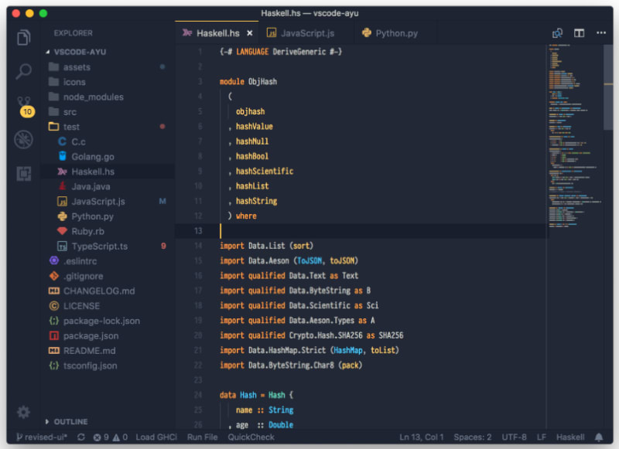This screenshot has width=619, height=449.
Task: Change language mode via Haskell indicator
Action: click(570, 437)
